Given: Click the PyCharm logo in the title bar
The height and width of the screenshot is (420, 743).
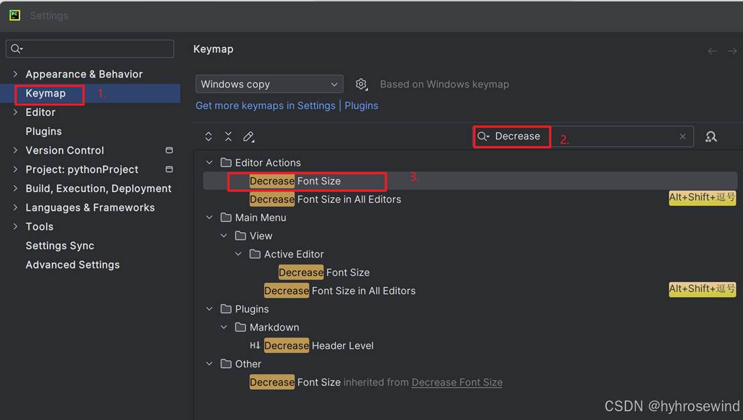Looking at the screenshot, I should [x=15, y=15].
